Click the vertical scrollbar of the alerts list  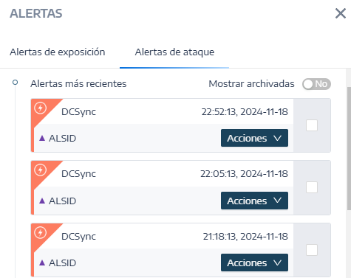click(349, 148)
